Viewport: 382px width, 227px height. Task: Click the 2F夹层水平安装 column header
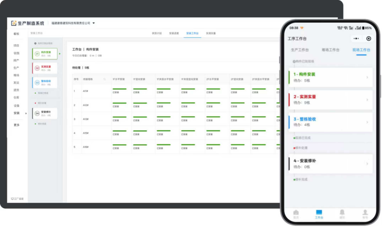(x=261, y=79)
